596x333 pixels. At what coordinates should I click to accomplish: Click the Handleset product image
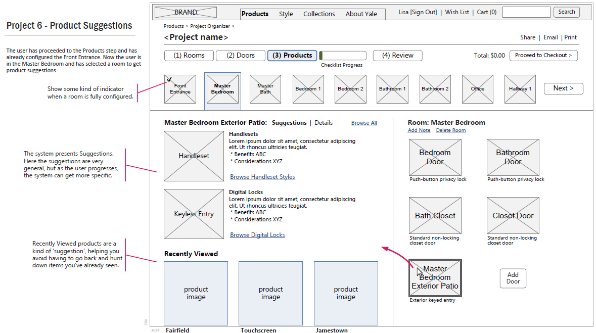click(194, 156)
